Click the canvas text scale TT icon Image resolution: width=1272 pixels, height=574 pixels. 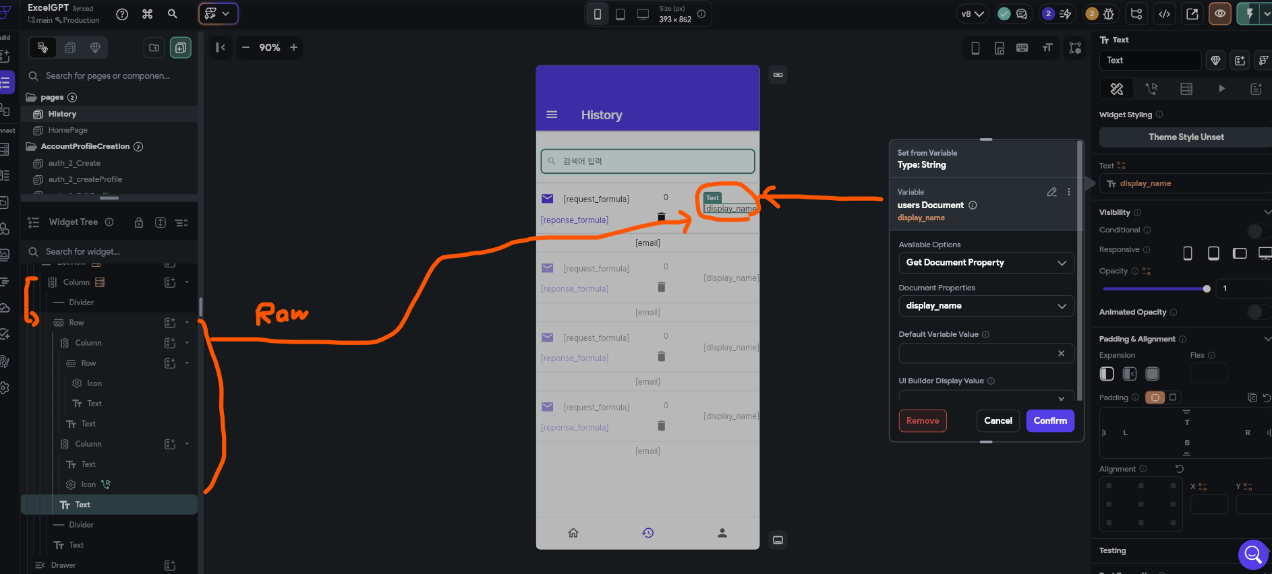[1047, 48]
